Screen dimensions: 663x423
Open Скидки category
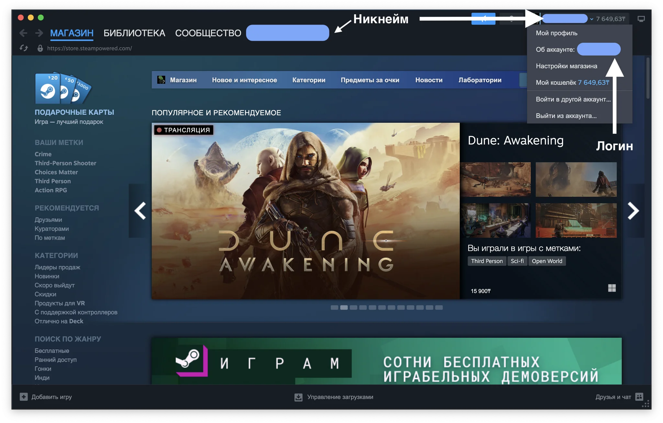pyautogui.click(x=45, y=295)
